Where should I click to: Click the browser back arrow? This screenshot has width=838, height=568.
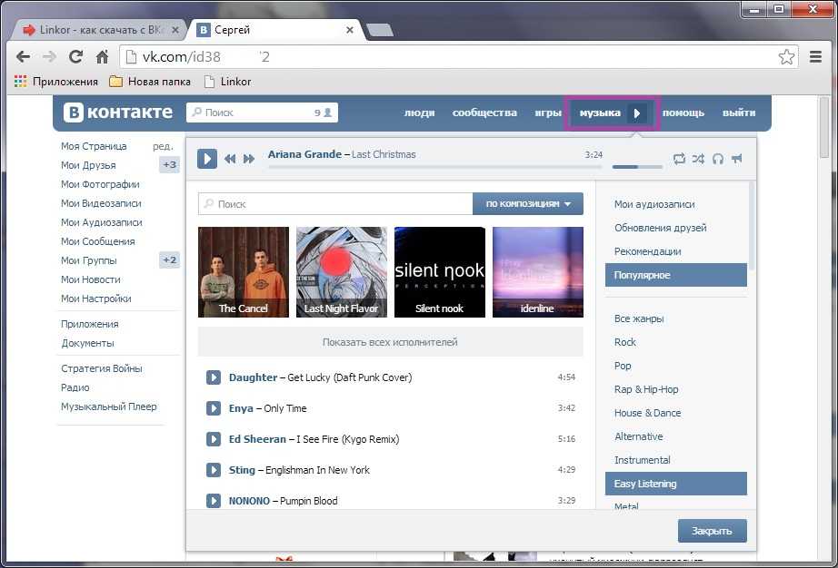pos(23,56)
